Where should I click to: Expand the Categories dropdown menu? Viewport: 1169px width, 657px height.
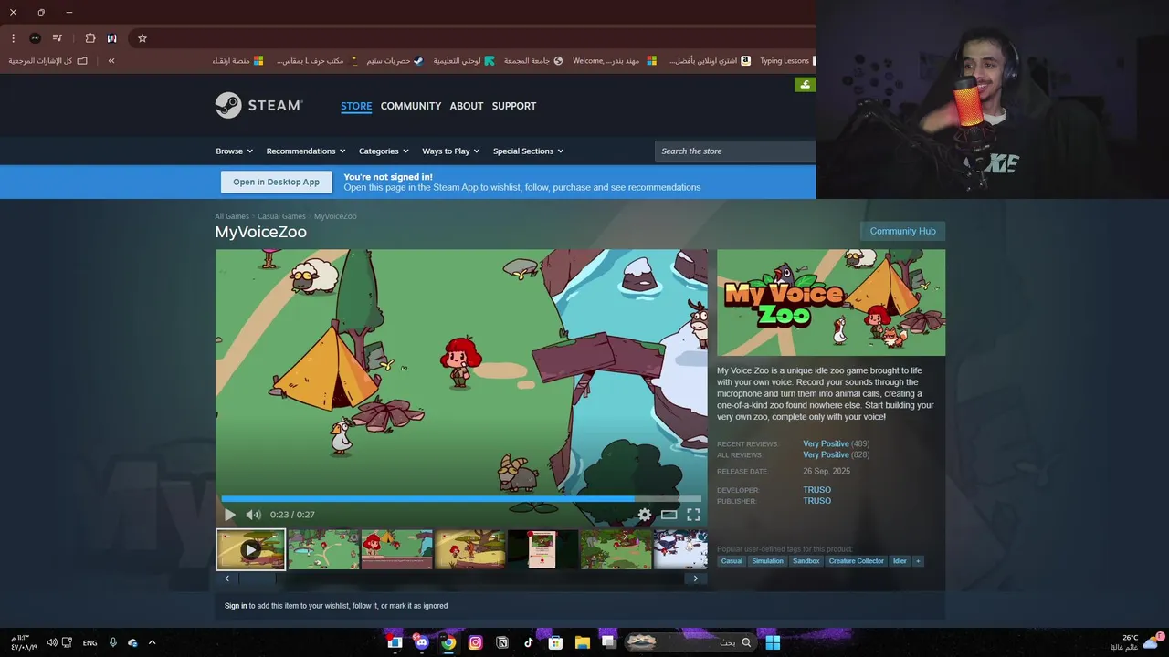(384, 151)
